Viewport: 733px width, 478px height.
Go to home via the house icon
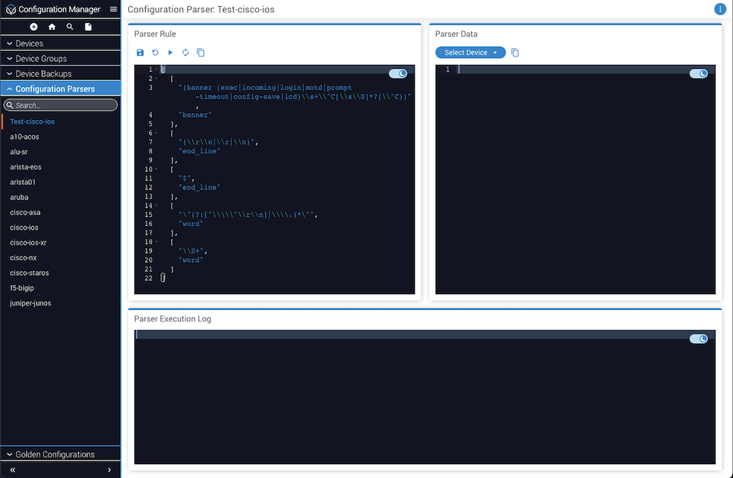click(52, 27)
